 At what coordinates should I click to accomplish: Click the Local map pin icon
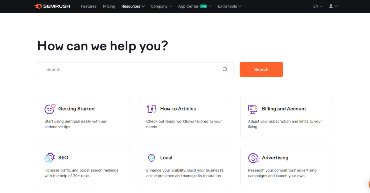[x=151, y=158]
